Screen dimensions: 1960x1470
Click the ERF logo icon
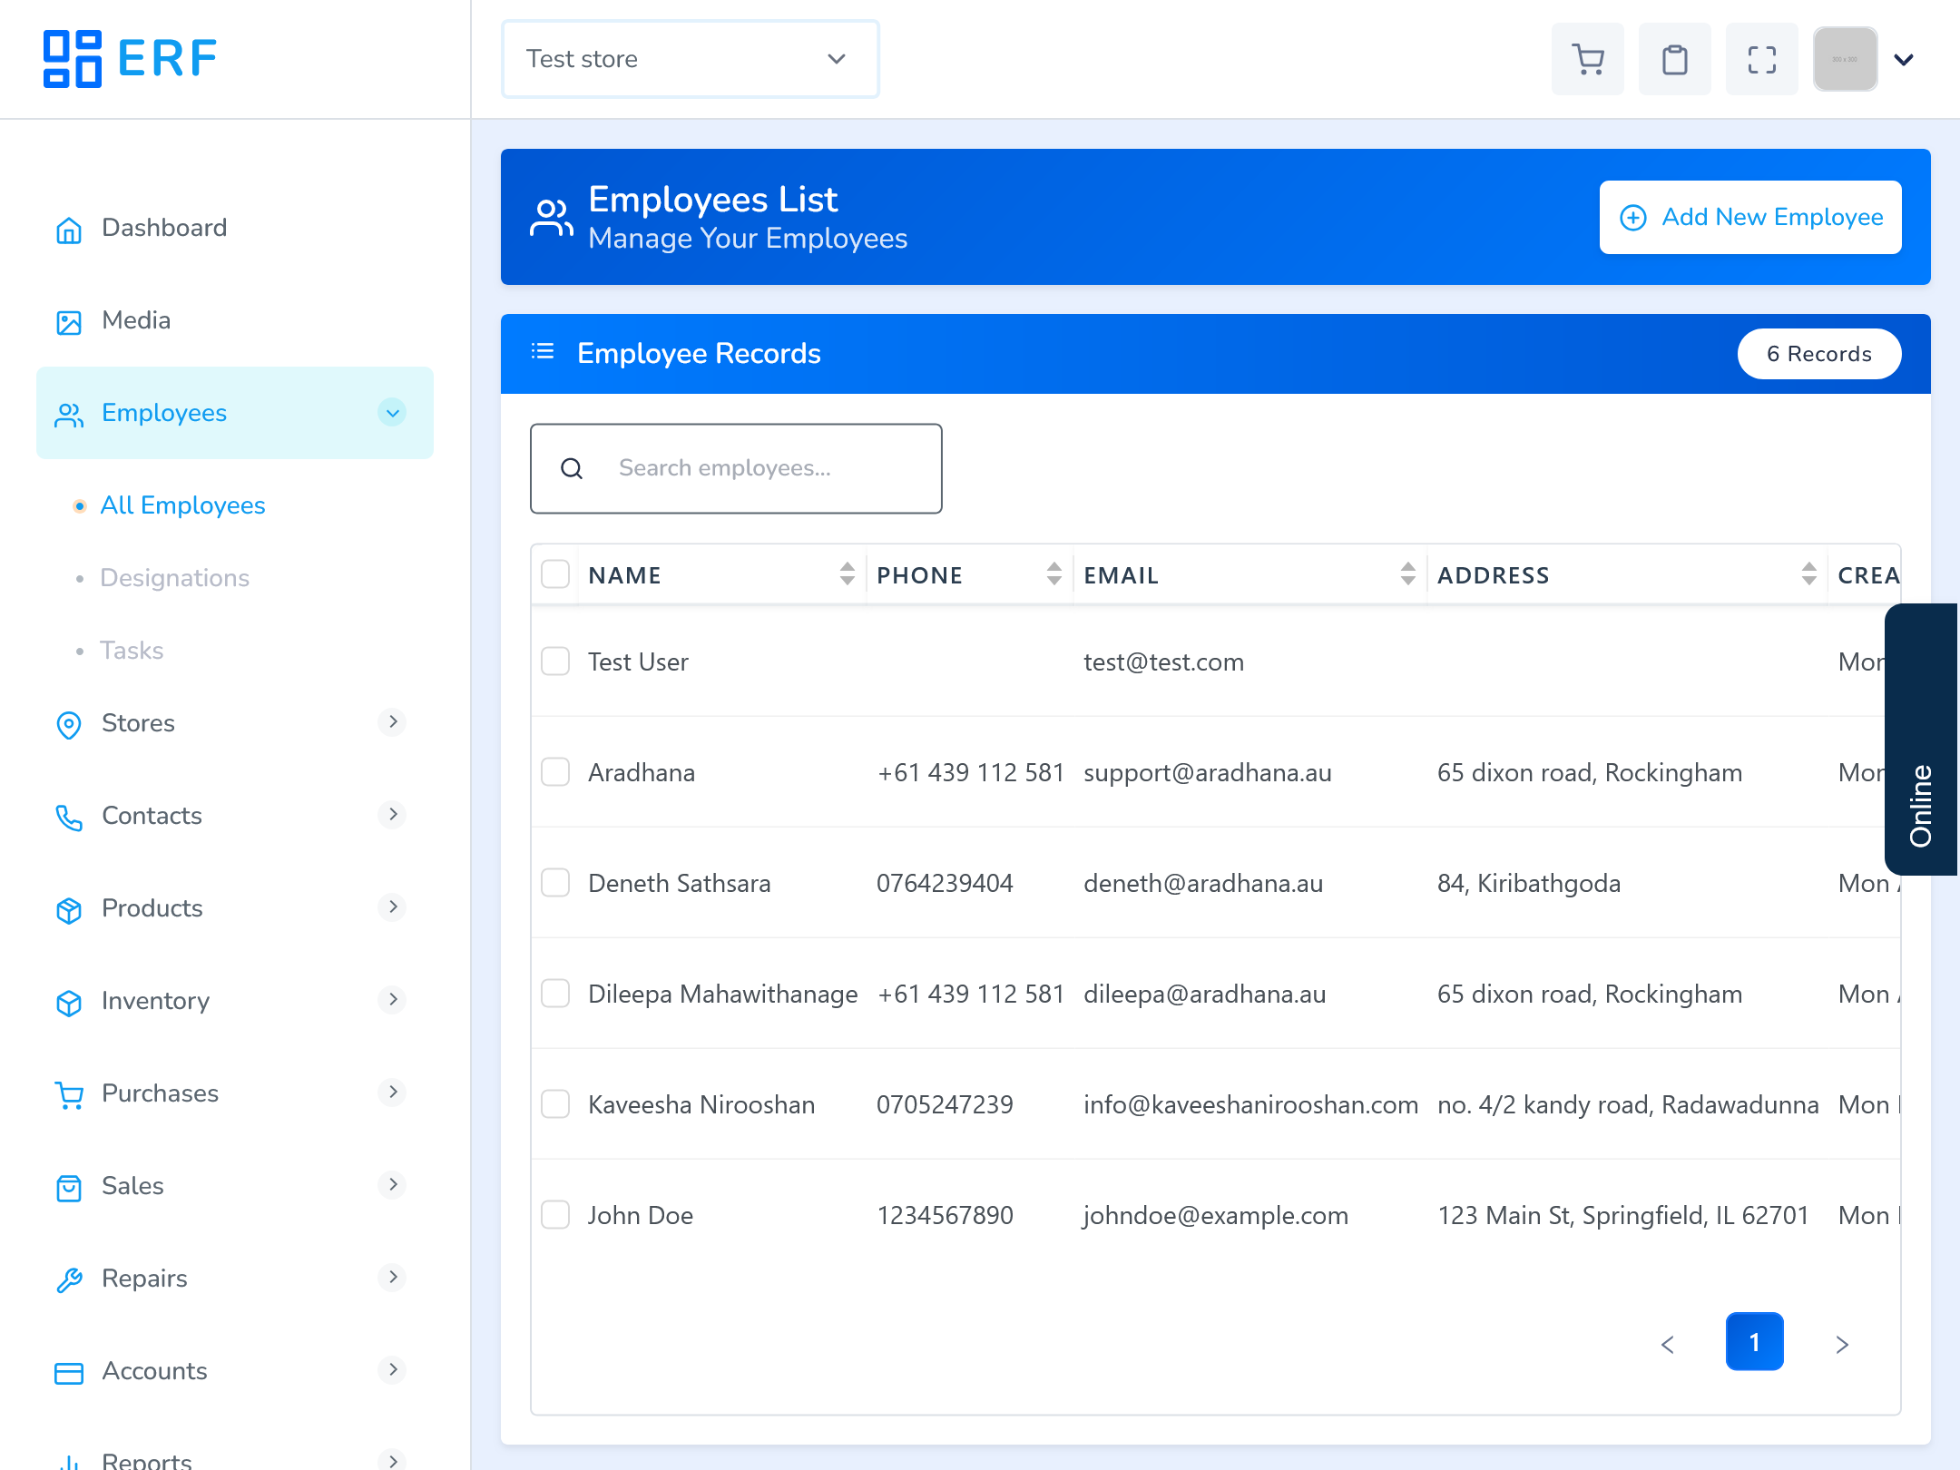(x=73, y=59)
